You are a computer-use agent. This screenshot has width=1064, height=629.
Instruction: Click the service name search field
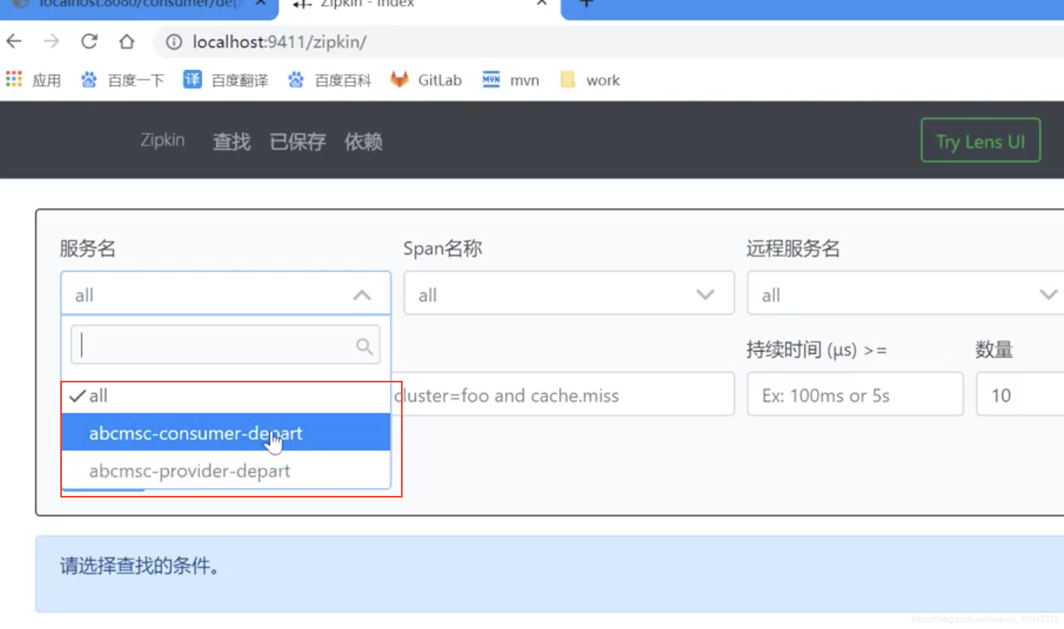click(226, 345)
